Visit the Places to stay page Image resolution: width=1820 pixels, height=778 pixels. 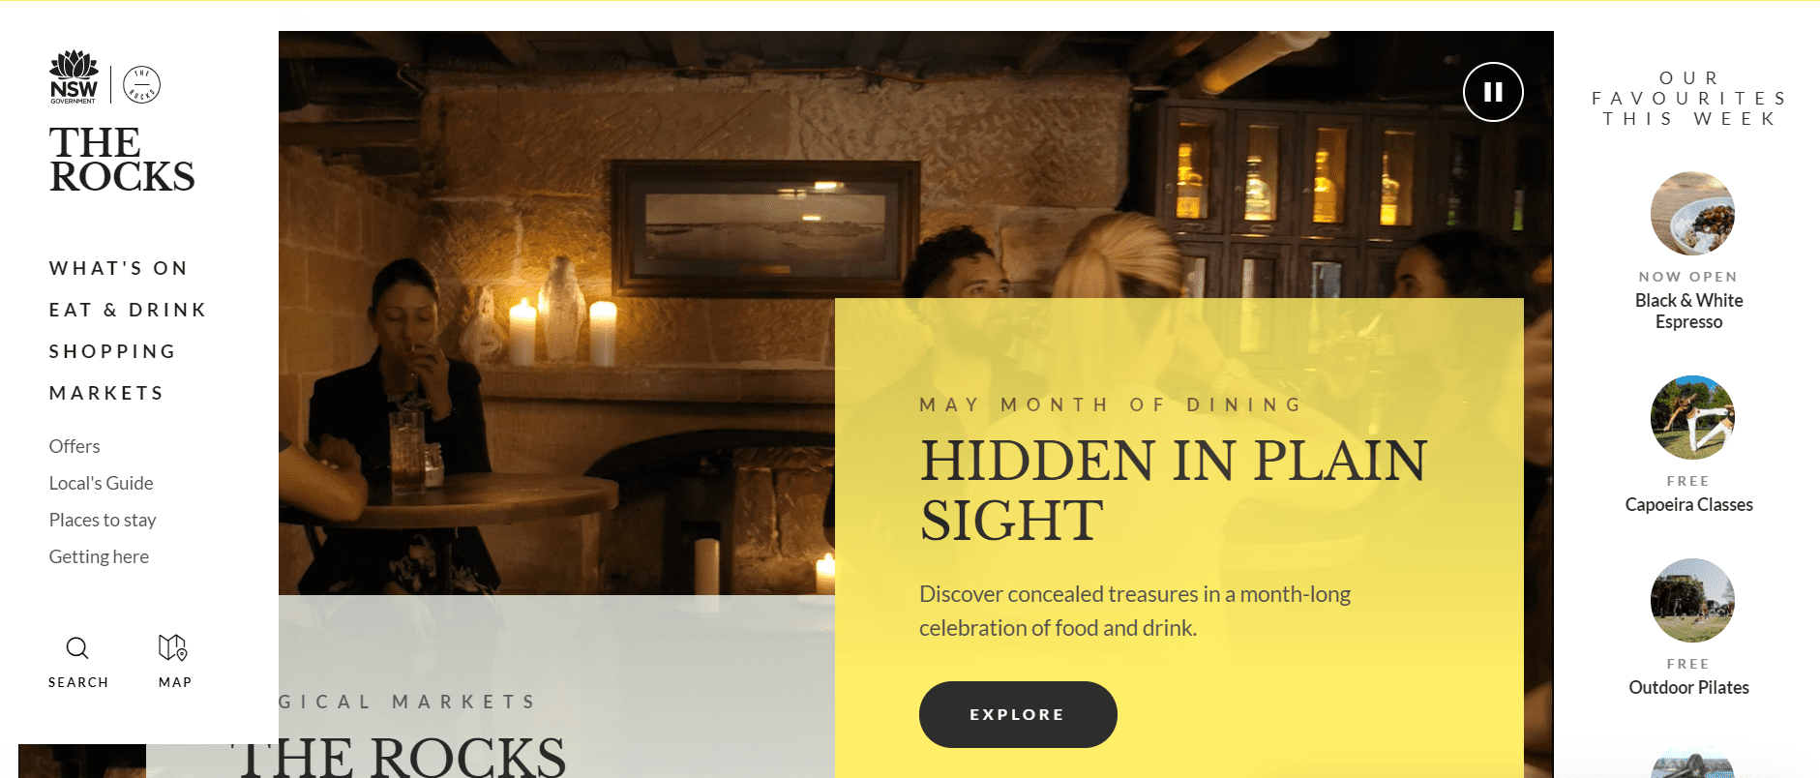(x=103, y=520)
